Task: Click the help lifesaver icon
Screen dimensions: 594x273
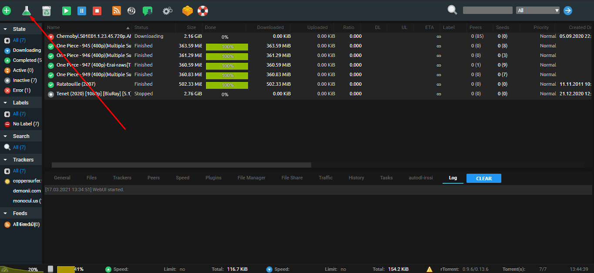Action: pyautogui.click(x=202, y=10)
